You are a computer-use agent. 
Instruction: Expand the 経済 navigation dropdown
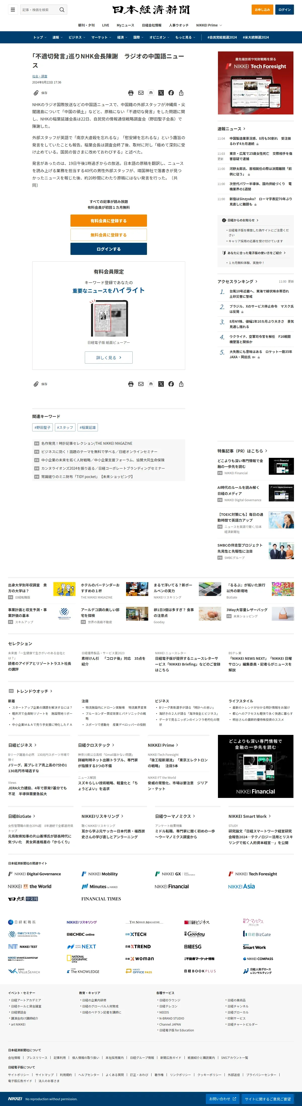pyautogui.click(x=123, y=37)
